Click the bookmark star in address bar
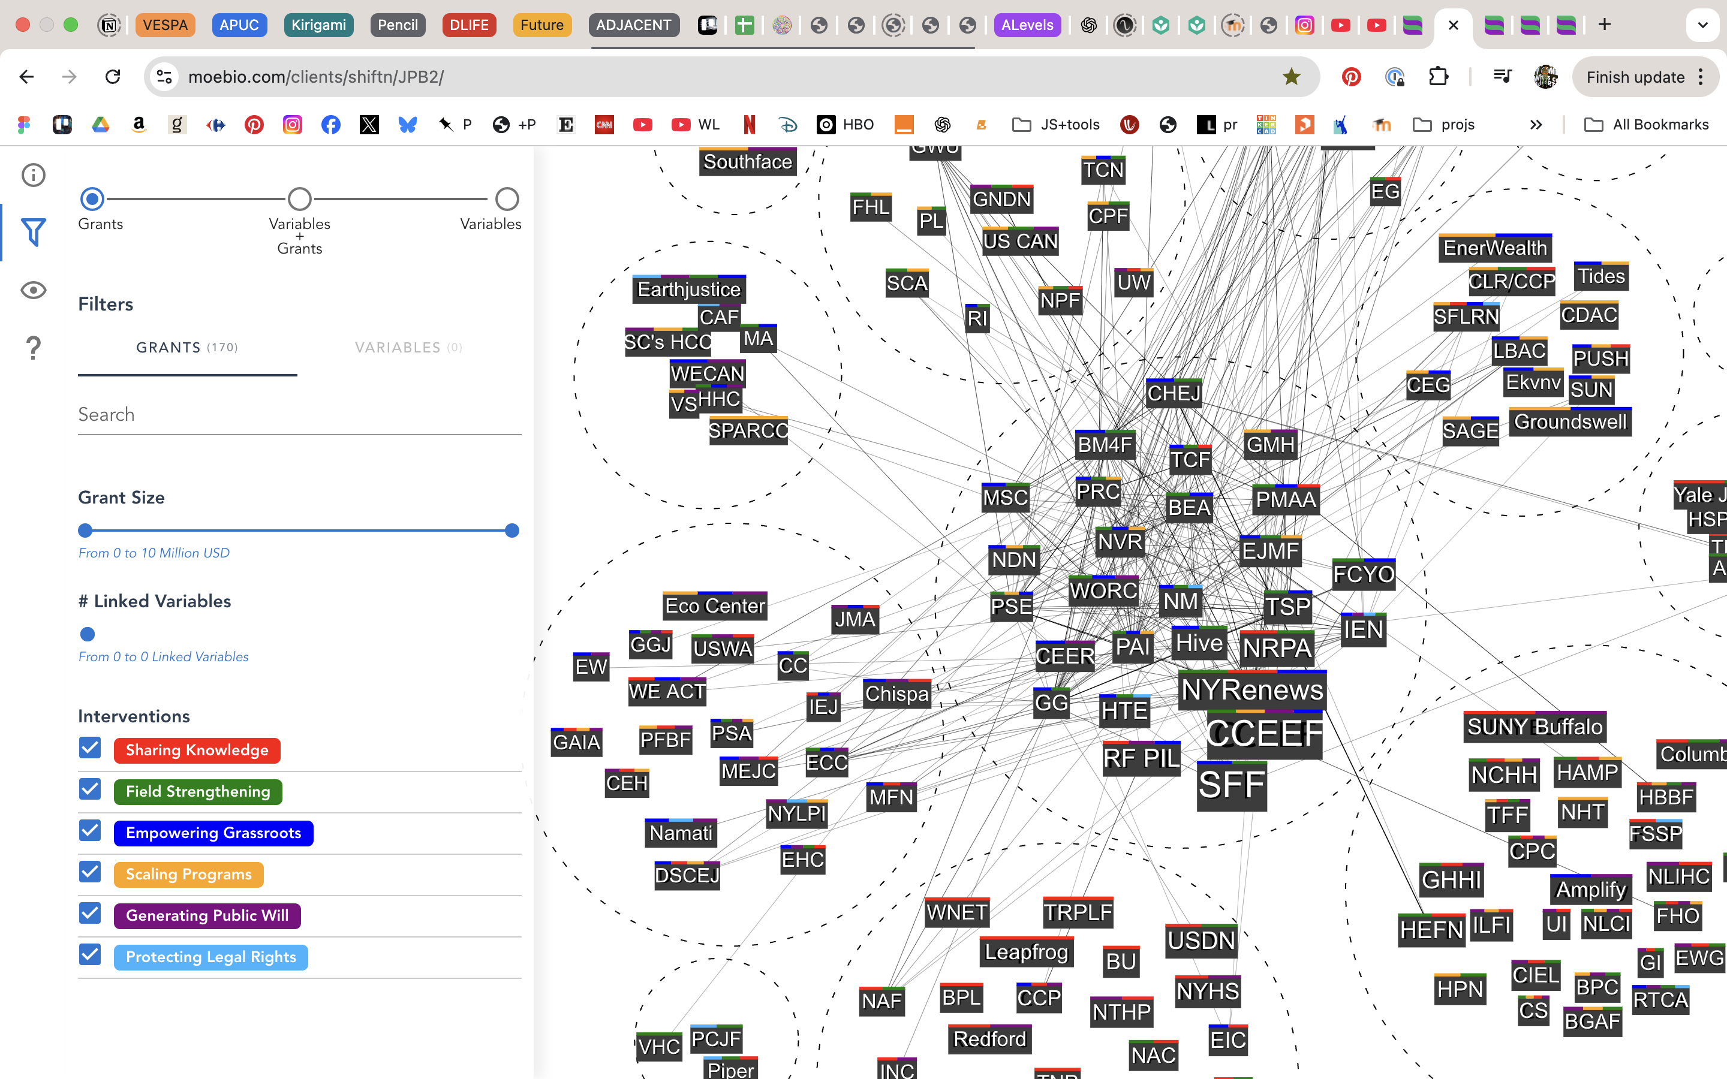Screen dimensions: 1727x1079 pos(1291,76)
